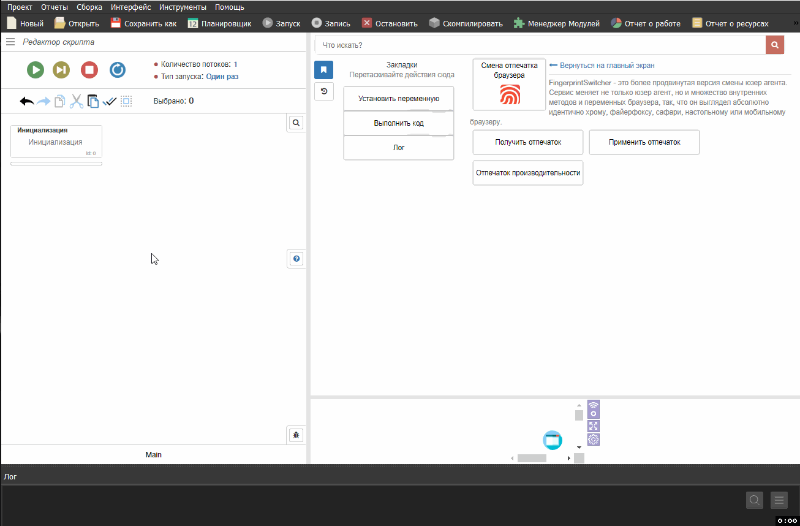The width and height of the screenshot is (800, 526).
Task: Click the paste actions icon
Action: click(92, 101)
